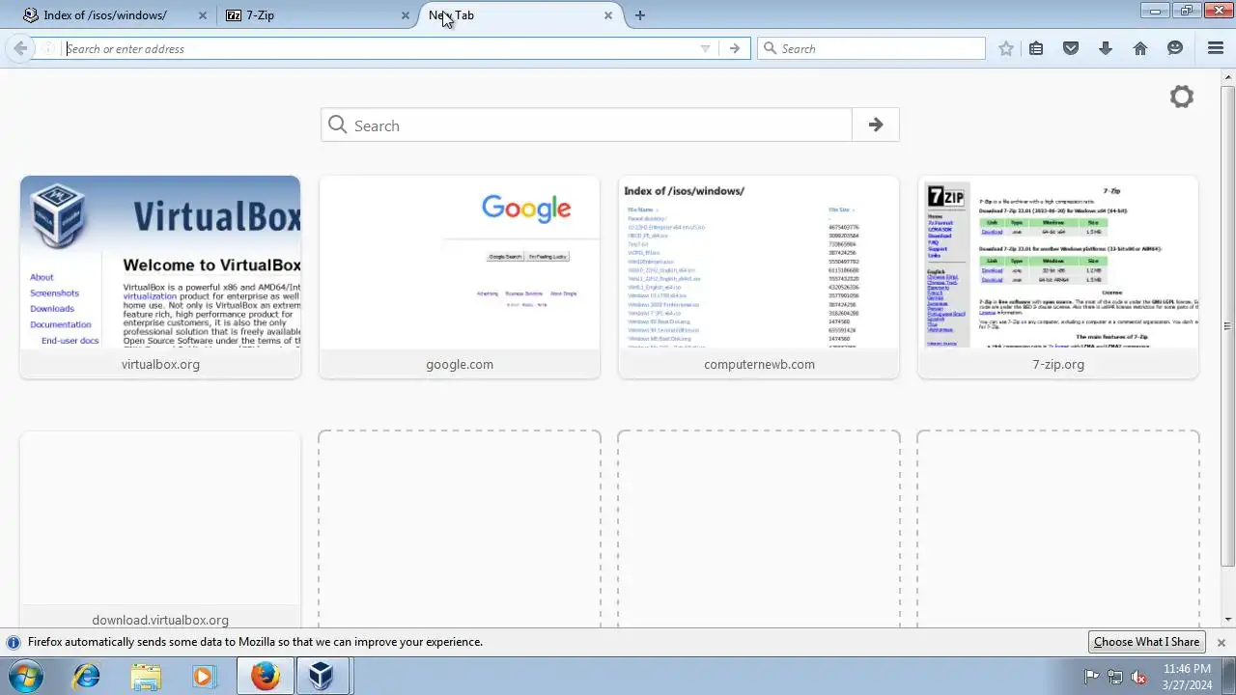Close the 7-Zip tab
Viewport: 1236px width, 695px height.
point(406,15)
